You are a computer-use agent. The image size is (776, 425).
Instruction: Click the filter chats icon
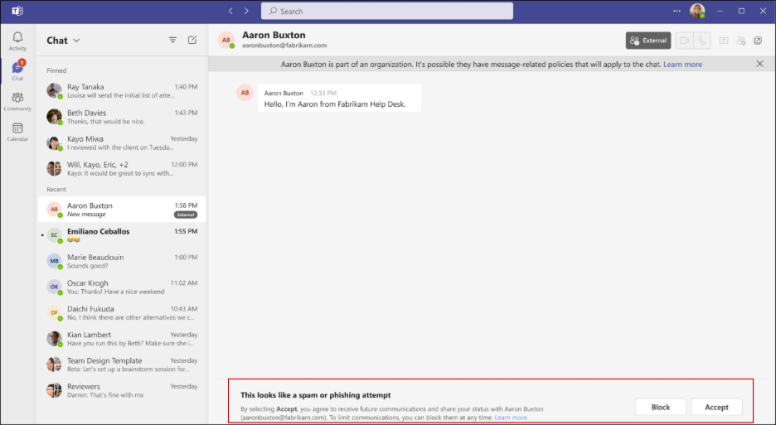(172, 40)
